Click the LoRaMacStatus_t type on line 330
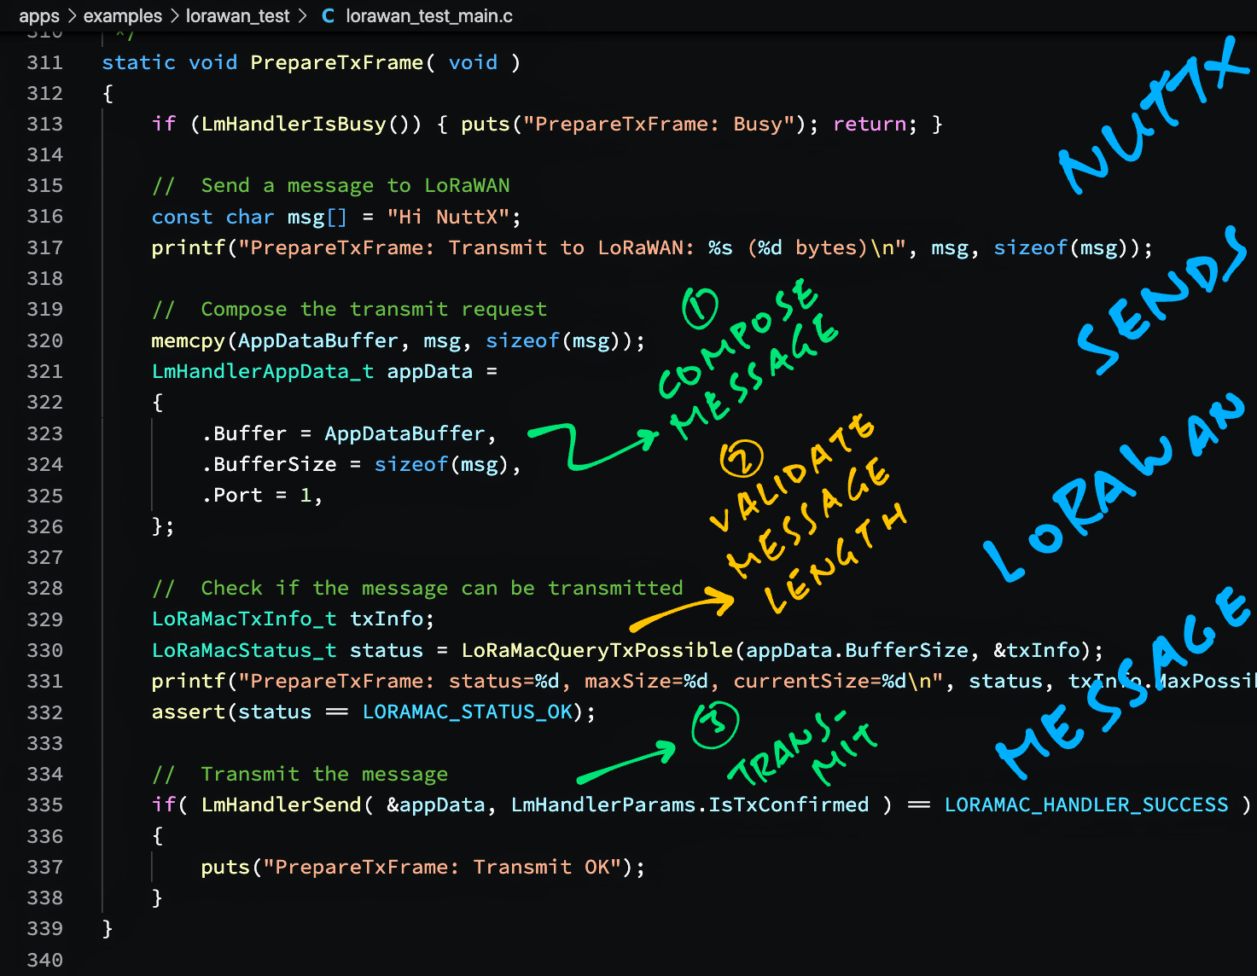1257x976 pixels. pyautogui.click(x=244, y=651)
